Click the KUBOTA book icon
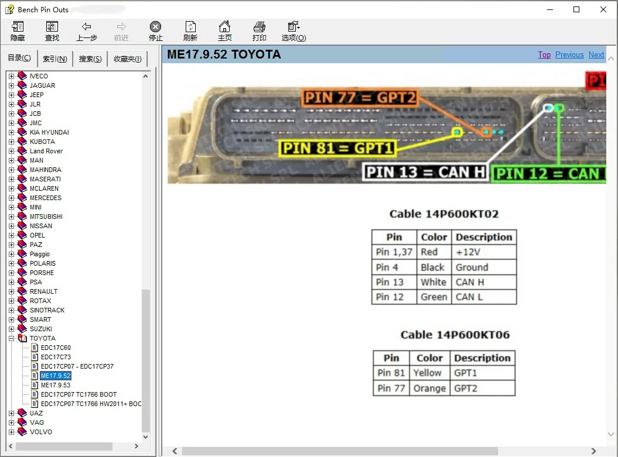 click(x=22, y=142)
